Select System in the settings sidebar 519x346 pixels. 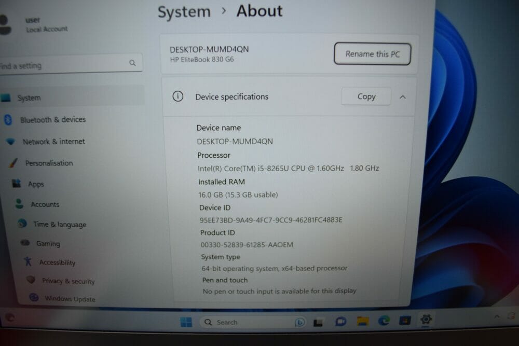[x=72, y=98]
